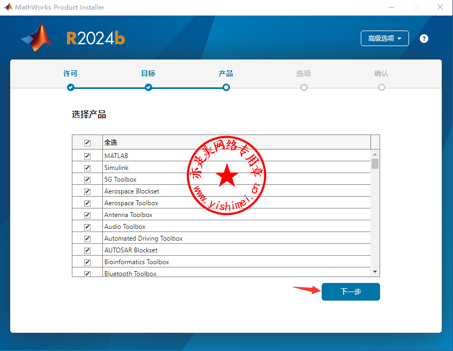Viewport: 453px width, 351px height.
Task: Open the 高级选项 dropdown
Action: point(384,38)
